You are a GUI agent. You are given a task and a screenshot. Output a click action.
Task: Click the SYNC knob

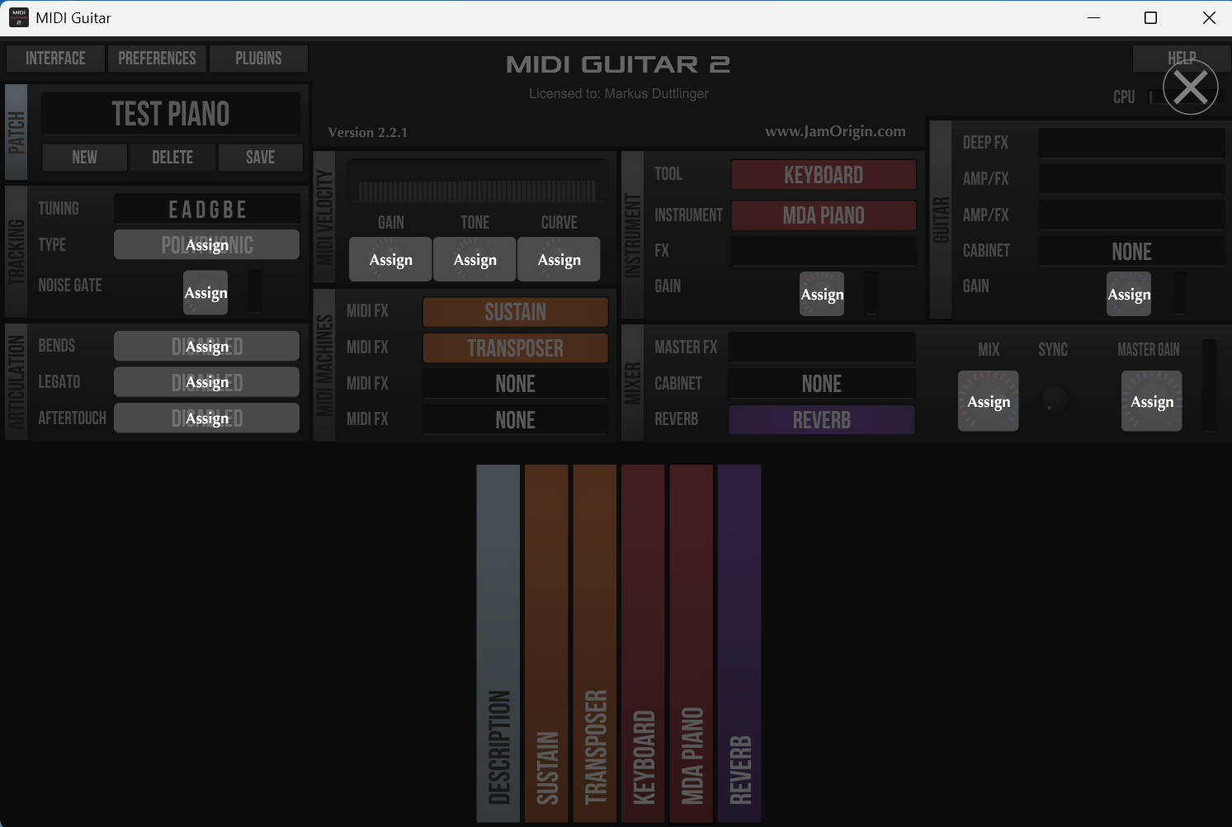coord(1053,401)
